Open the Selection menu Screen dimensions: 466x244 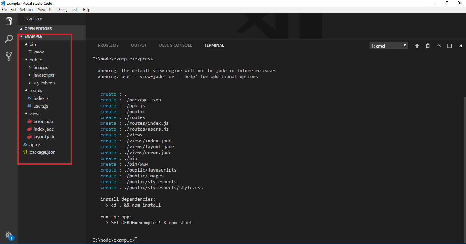coord(27,10)
